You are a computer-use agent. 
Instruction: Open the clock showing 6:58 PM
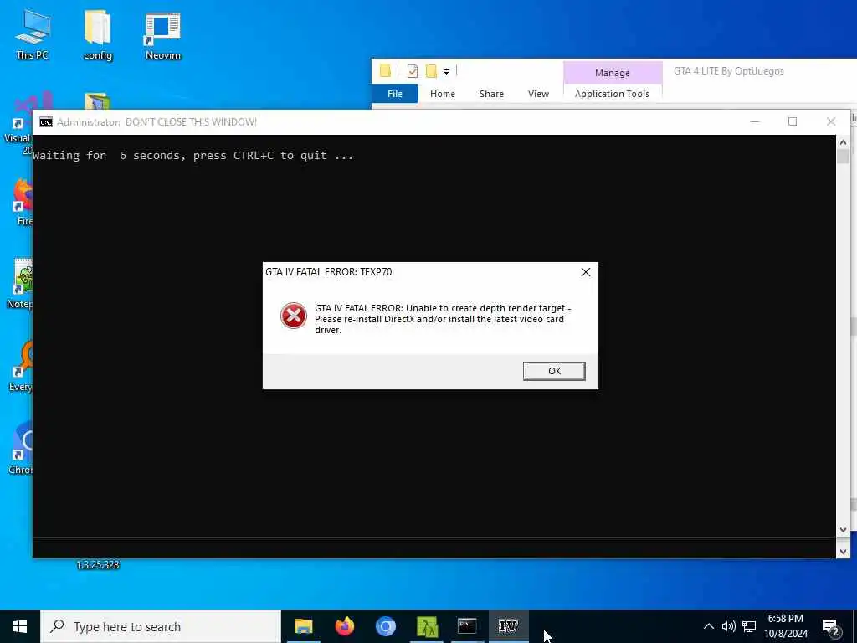785,626
